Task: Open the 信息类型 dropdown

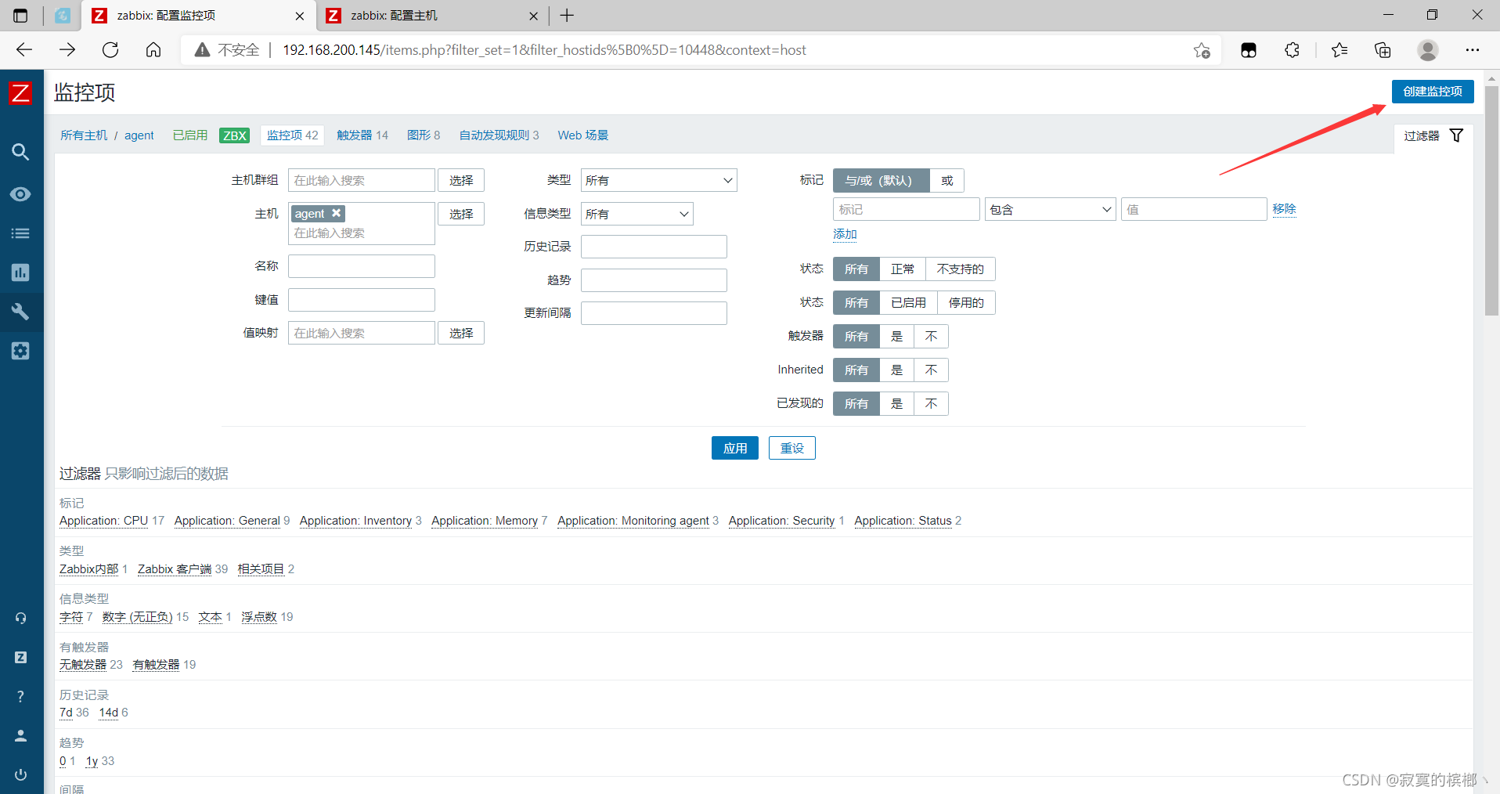Action: (x=636, y=214)
